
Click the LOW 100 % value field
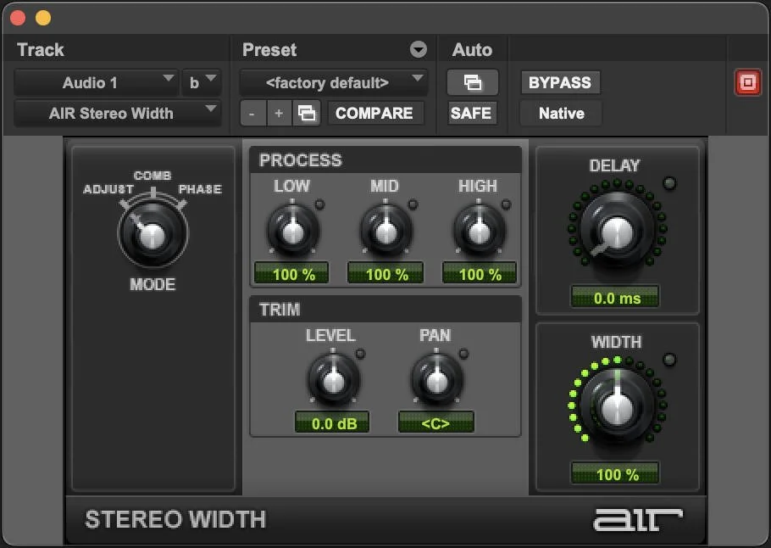click(291, 273)
